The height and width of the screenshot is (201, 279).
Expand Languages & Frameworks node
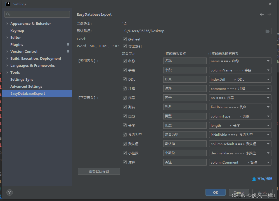coord(7,65)
